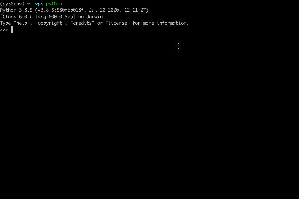This screenshot has width=299, height=199.
Task: Click the "help" keyword
Action: click(22, 23)
